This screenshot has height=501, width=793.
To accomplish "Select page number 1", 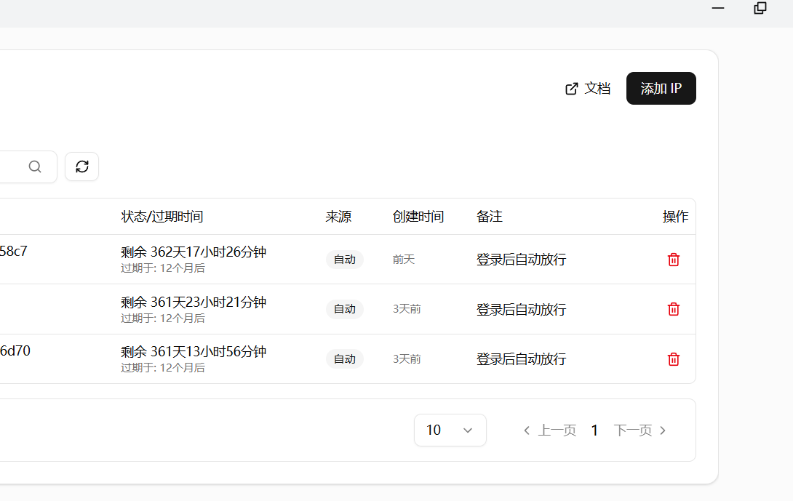I will tap(595, 430).
